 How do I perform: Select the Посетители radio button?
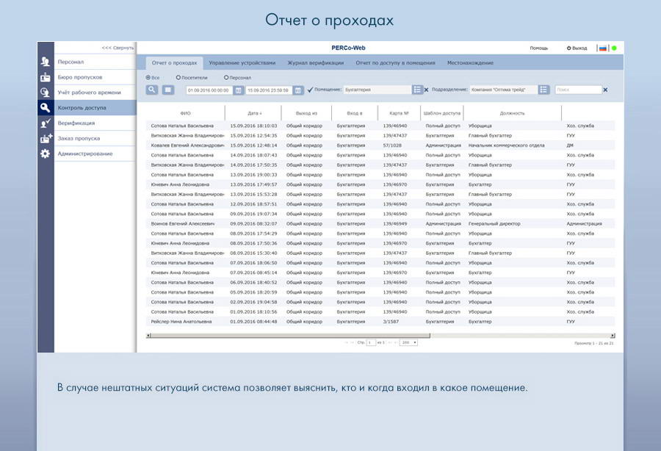(x=178, y=77)
